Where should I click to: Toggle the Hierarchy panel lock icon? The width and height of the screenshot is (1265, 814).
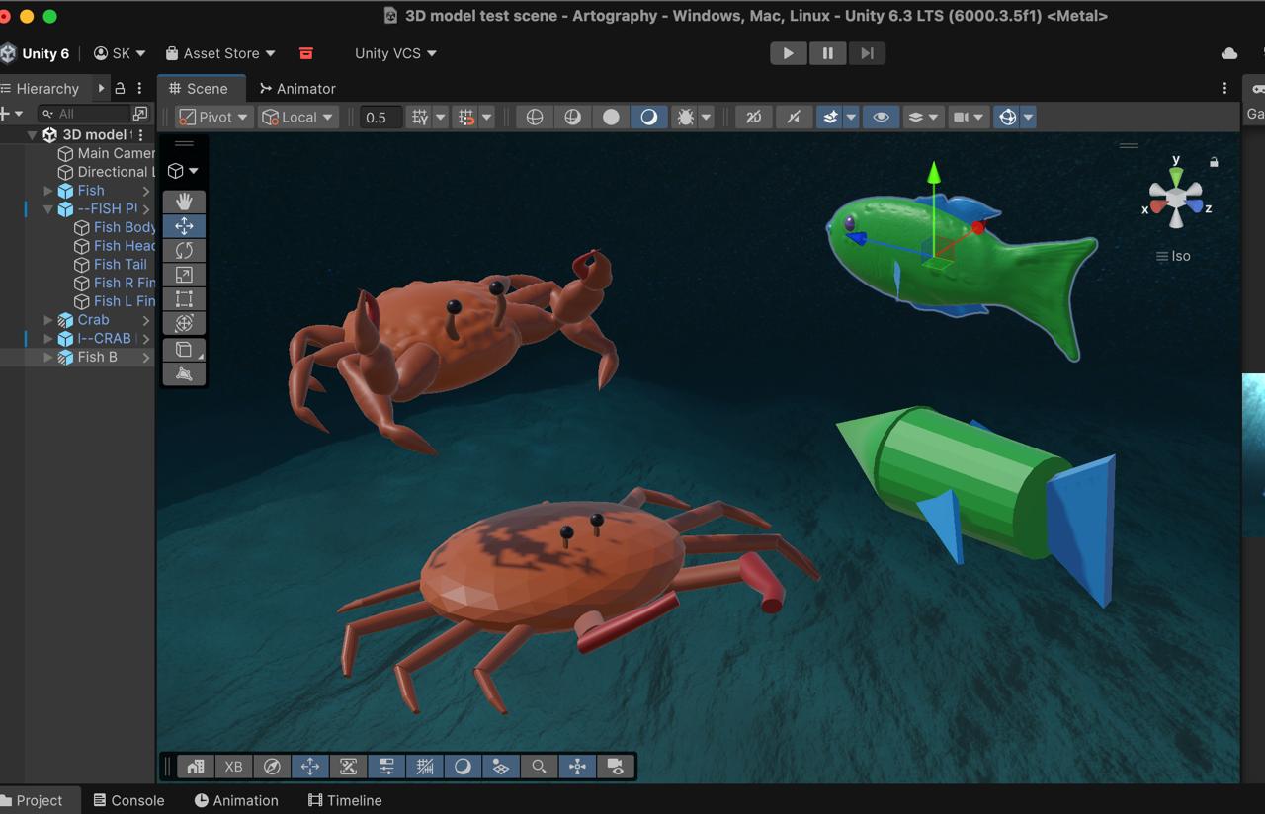coord(120,88)
